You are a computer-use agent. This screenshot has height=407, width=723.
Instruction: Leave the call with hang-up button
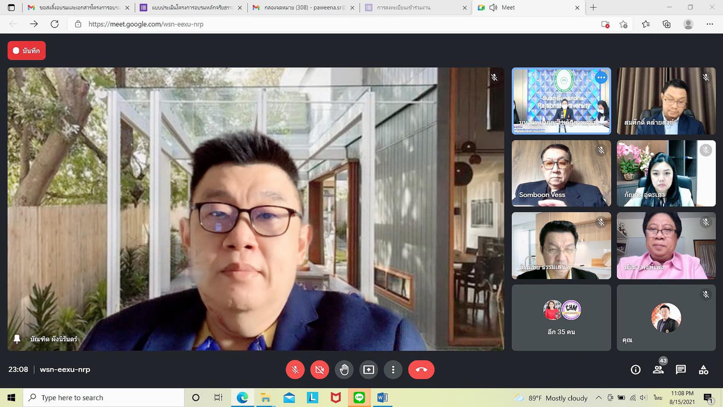421,370
